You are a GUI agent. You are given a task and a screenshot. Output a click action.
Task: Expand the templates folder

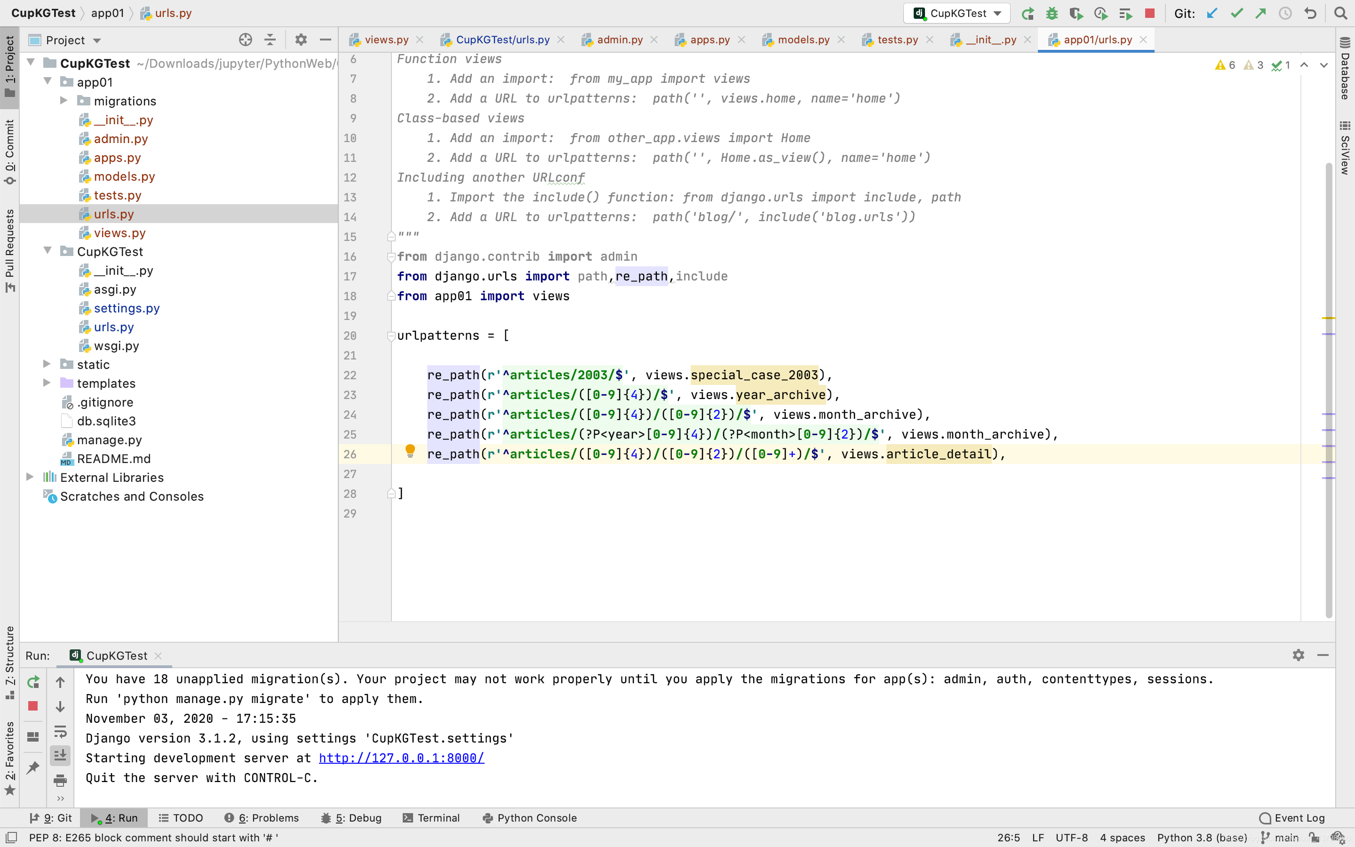tap(47, 383)
